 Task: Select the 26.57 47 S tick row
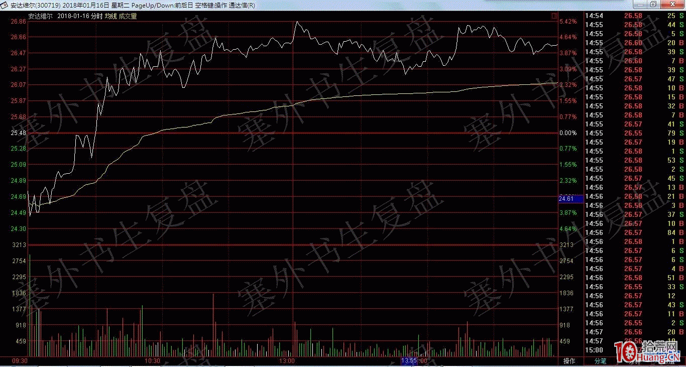click(635, 79)
